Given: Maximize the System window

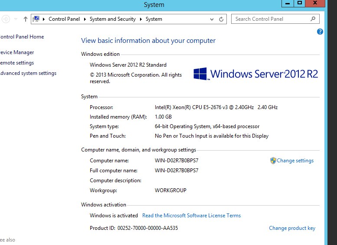Looking at the screenshot, I should point(299,3).
